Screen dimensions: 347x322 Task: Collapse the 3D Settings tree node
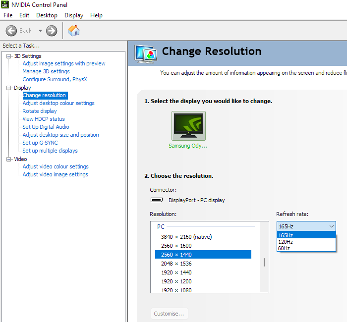[x=8, y=56]
